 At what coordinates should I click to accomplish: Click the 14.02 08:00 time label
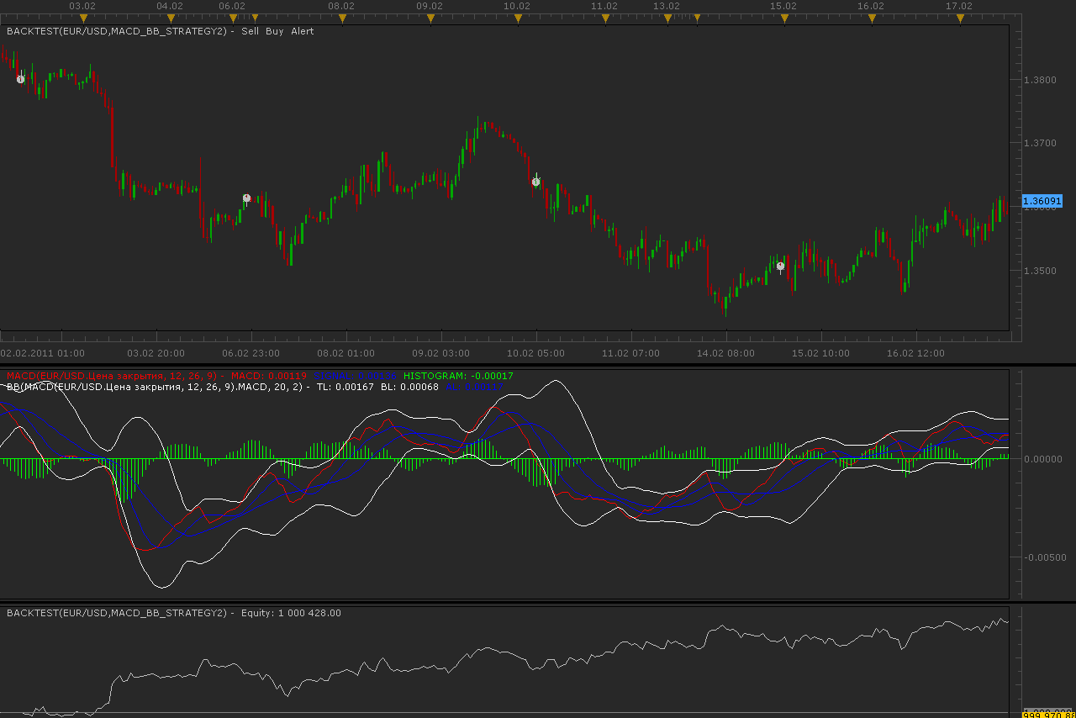pos(726,353)
